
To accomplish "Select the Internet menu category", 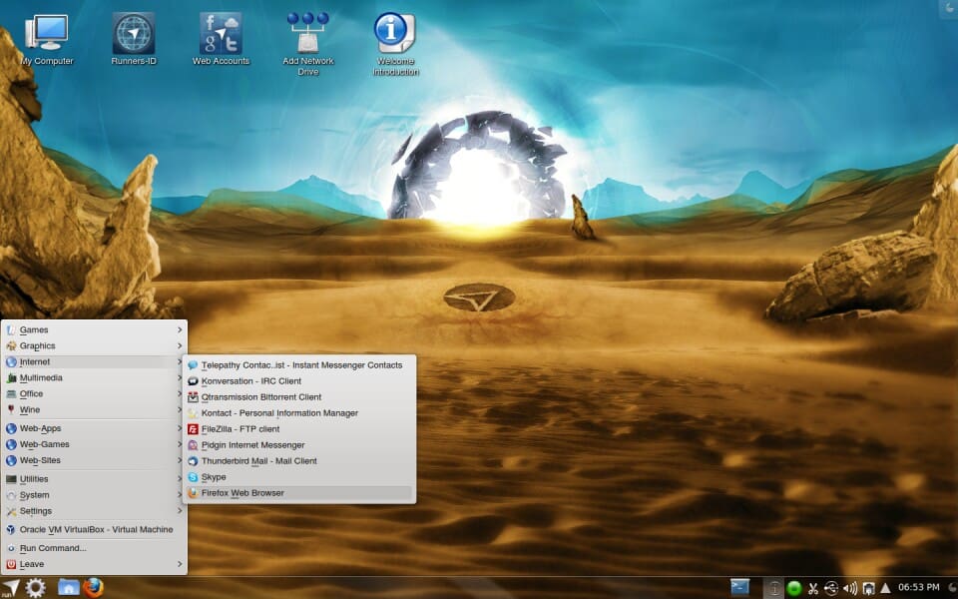I will point(95,361).
